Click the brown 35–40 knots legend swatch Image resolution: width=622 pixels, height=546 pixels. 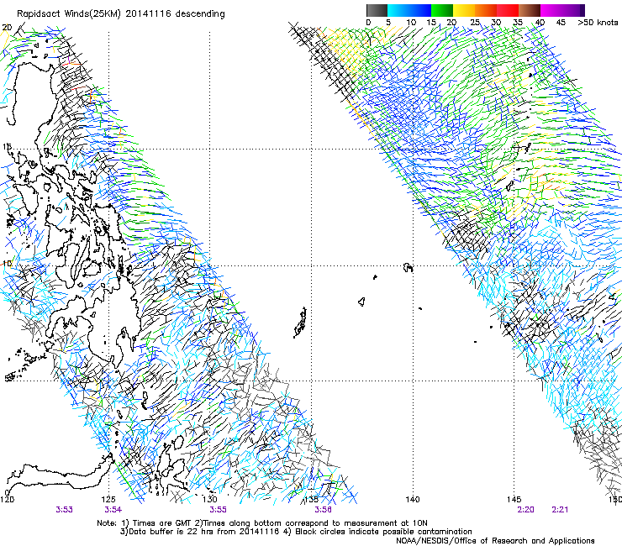pos(530,10)
